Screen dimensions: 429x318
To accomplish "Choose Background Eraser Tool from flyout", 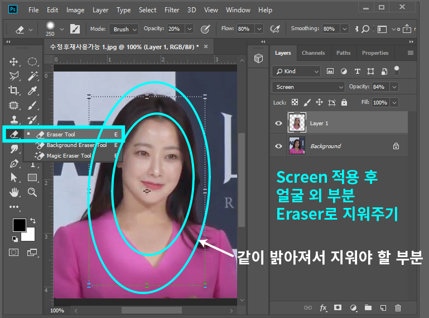I will click(73, 145).
